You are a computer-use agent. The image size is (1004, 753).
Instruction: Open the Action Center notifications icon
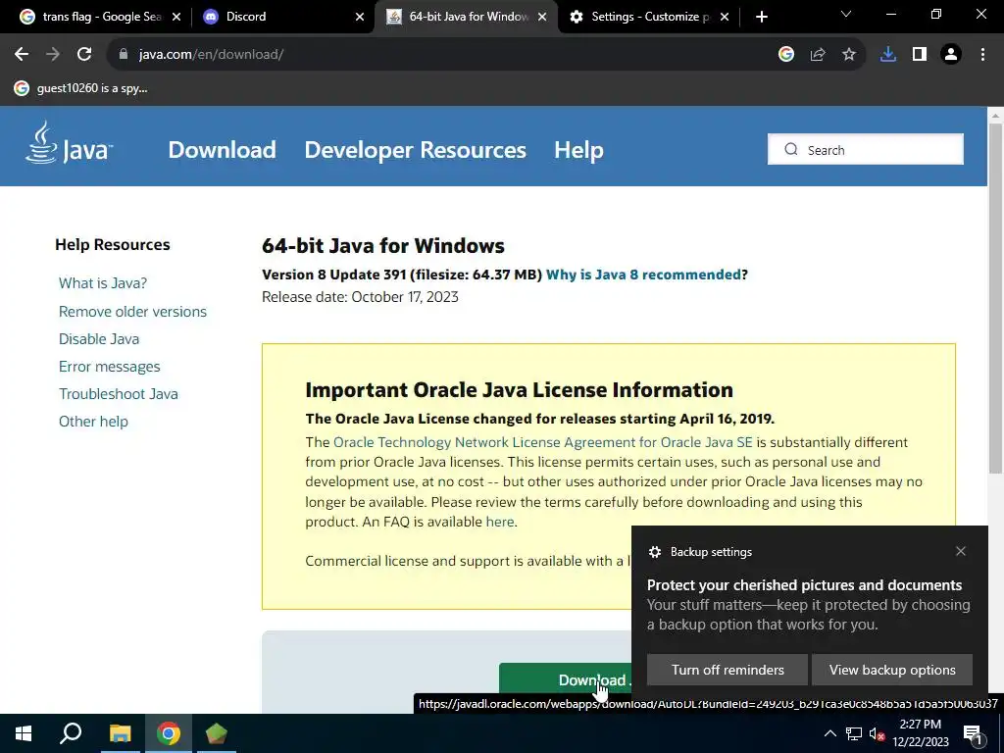972,735
